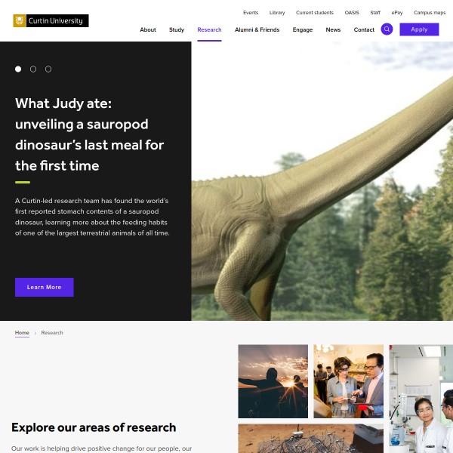The width and height of the screenshot is (453, 453).
Task: Select the first carousel slide dot
Action: (18, 69)
